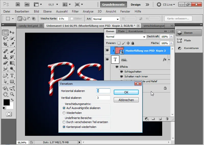The height and width of the screenshot is (145, 204).
Task: Open the zoom level 66,9 dropdown
Action: (57, 5)
